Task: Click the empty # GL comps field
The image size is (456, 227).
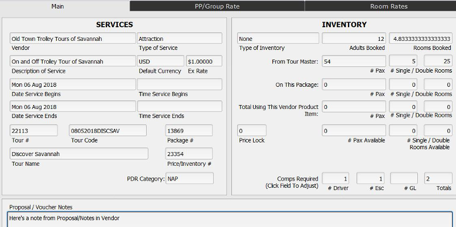Action: [404, 178]
